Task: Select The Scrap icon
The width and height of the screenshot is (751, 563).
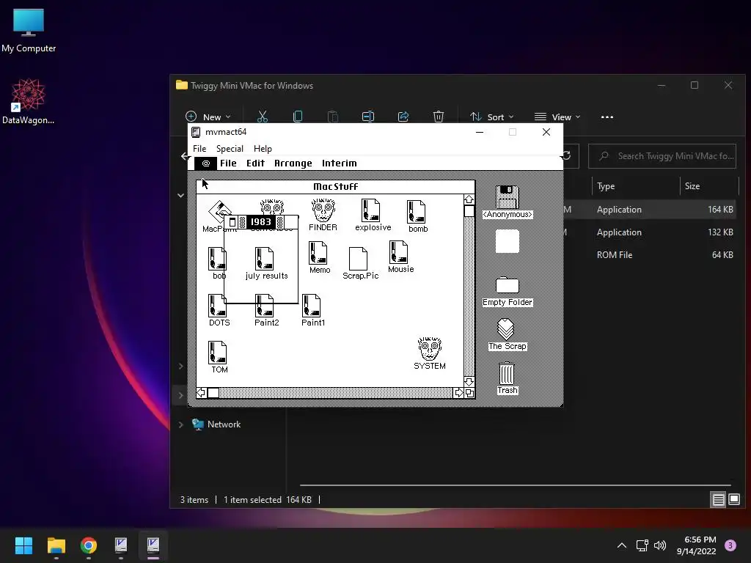Action: pos(506,329)
